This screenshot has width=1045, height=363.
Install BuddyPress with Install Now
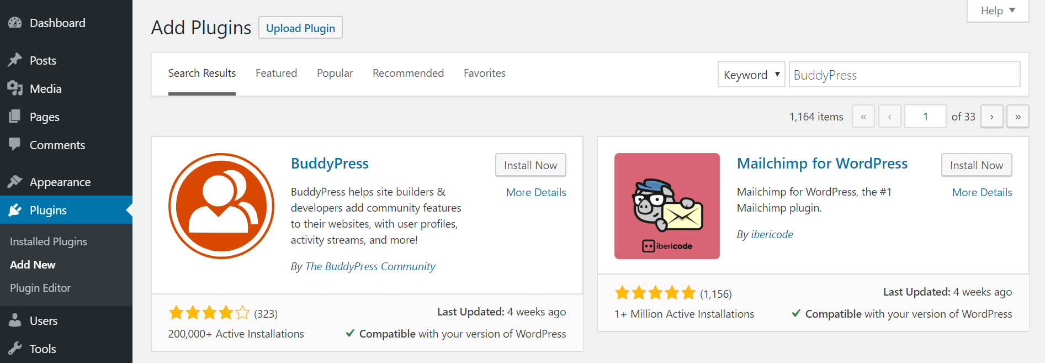(531, 165)
